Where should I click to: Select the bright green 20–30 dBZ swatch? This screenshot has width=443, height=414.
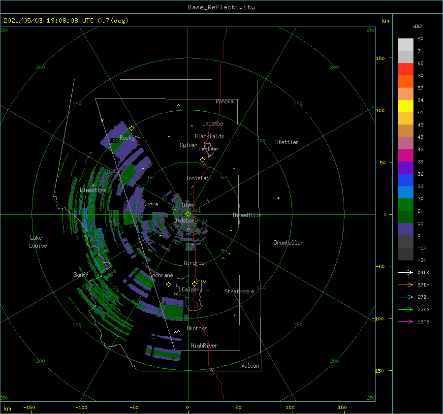coord(406,205)
